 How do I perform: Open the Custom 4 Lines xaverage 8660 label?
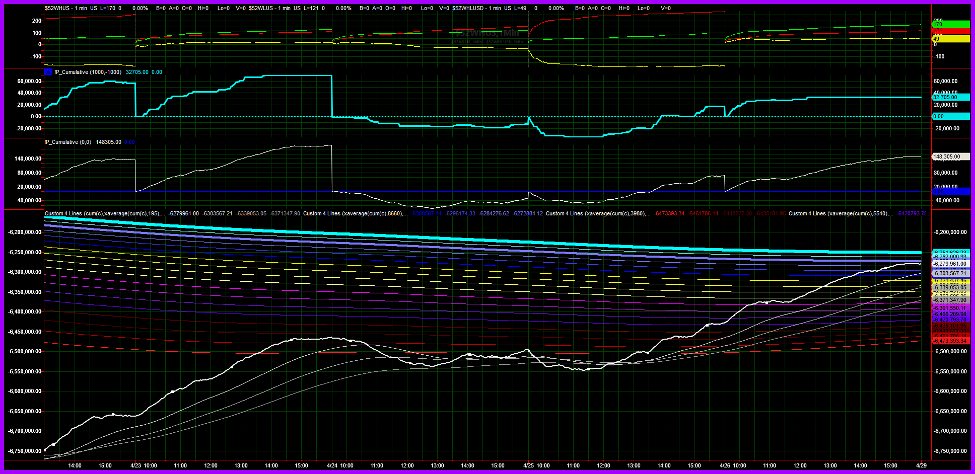(x=355, y=213)
